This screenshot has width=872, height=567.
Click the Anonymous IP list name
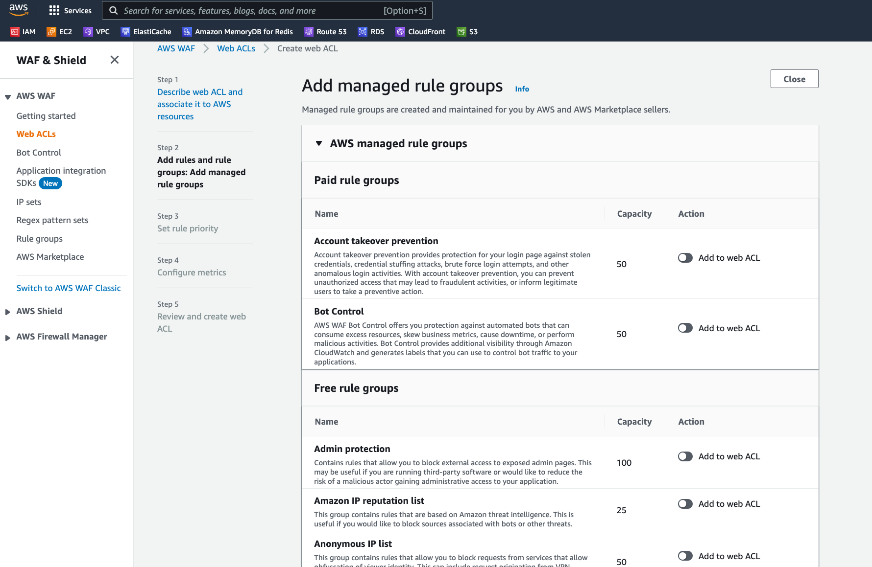tap(353, 544)
